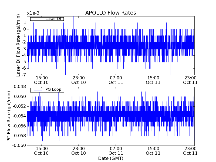
Task: Click the 'PG Flow Rate (gal/min)' axis label
Action: 9,116
